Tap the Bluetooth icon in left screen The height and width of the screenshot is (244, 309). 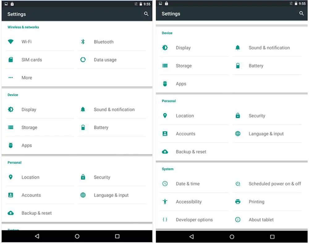[83, 42]
